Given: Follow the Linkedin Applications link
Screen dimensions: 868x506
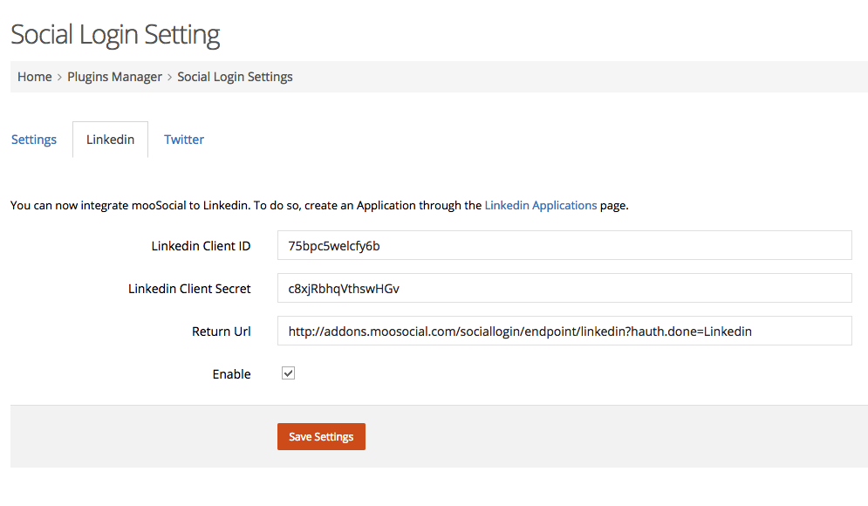Looking at the screenshot, I should click(540, 205).
